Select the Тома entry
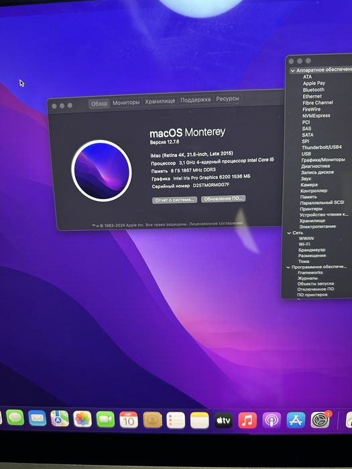The image size is (352, 469). [x=304, y=261]
